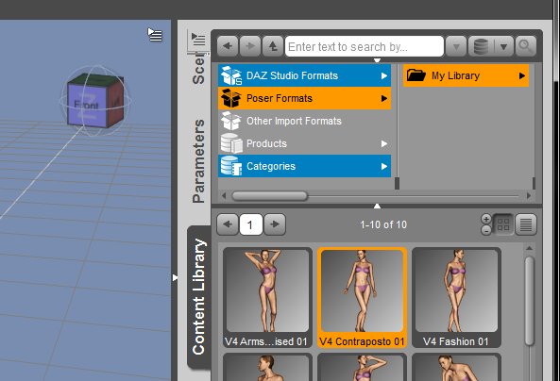Click the 1-10 of 10 results count
560x381 pixels.
tap(383, 224)
